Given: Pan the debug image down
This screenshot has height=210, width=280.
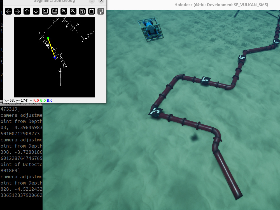Looking at the screenshot, I should [36, 11].
